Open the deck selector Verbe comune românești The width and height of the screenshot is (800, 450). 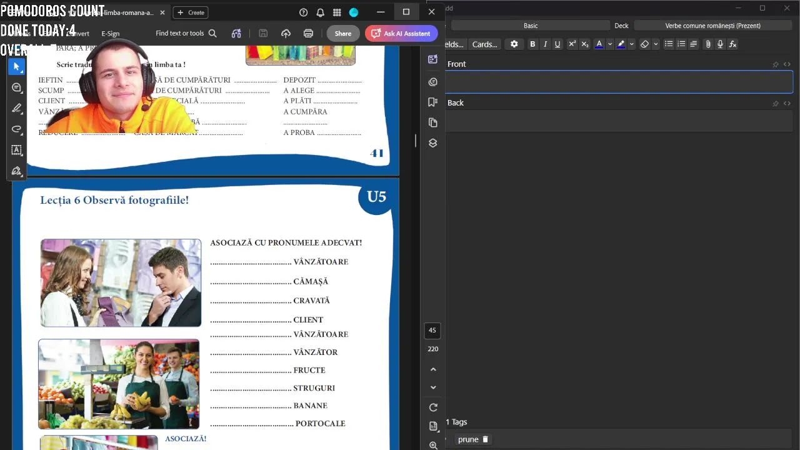point(712,26)
